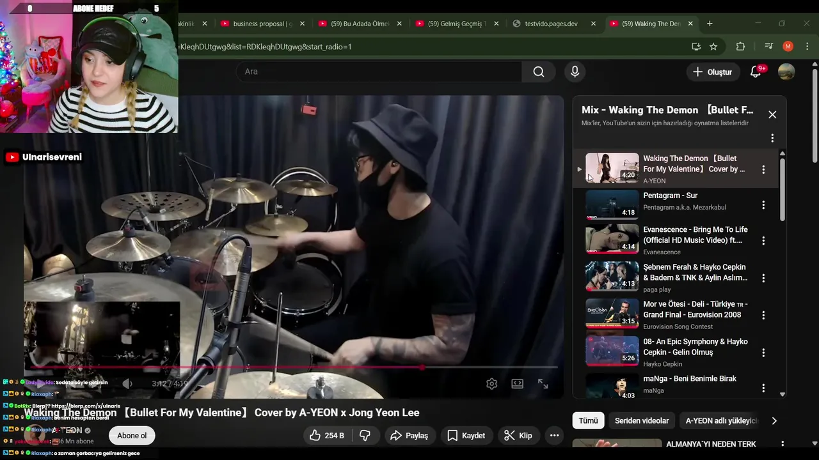The width and height of the screenshot is (819, 460).
Task: Open options for Evanescence Bring Me To Life
Action: (x=763, y=241)
